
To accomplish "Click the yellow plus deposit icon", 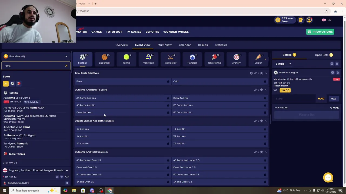I will coord(278,20).
